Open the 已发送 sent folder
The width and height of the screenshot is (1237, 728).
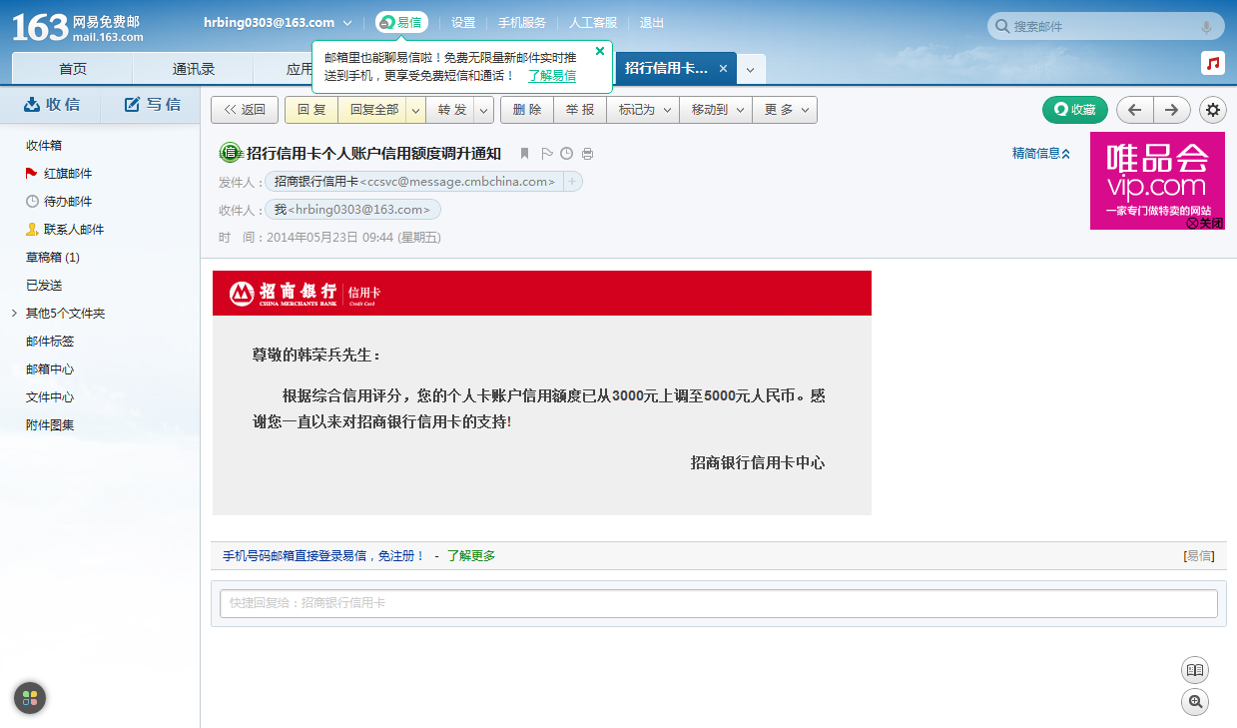[x=44, y=286]
